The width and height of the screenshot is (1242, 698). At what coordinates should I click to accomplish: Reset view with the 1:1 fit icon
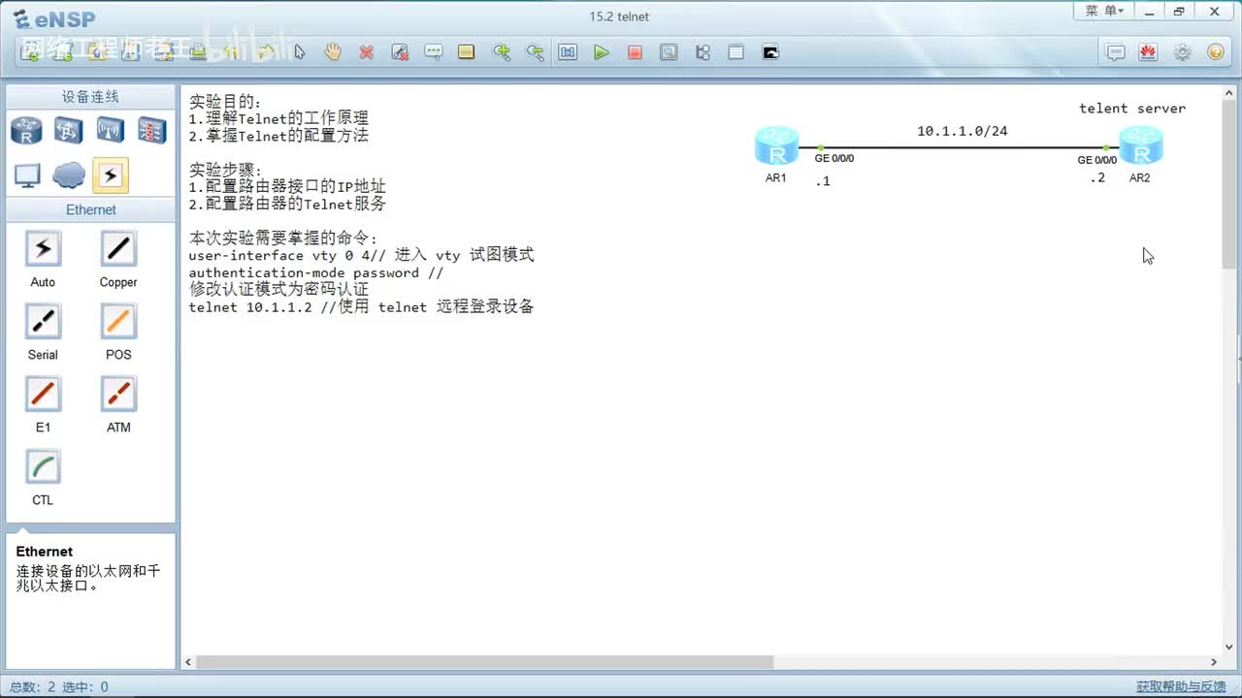(568, 52)
